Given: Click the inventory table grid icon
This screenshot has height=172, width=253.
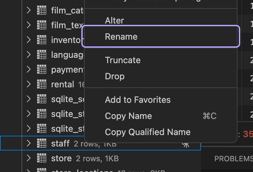Looking at the screenshot, I should click(x=42, y=40).
